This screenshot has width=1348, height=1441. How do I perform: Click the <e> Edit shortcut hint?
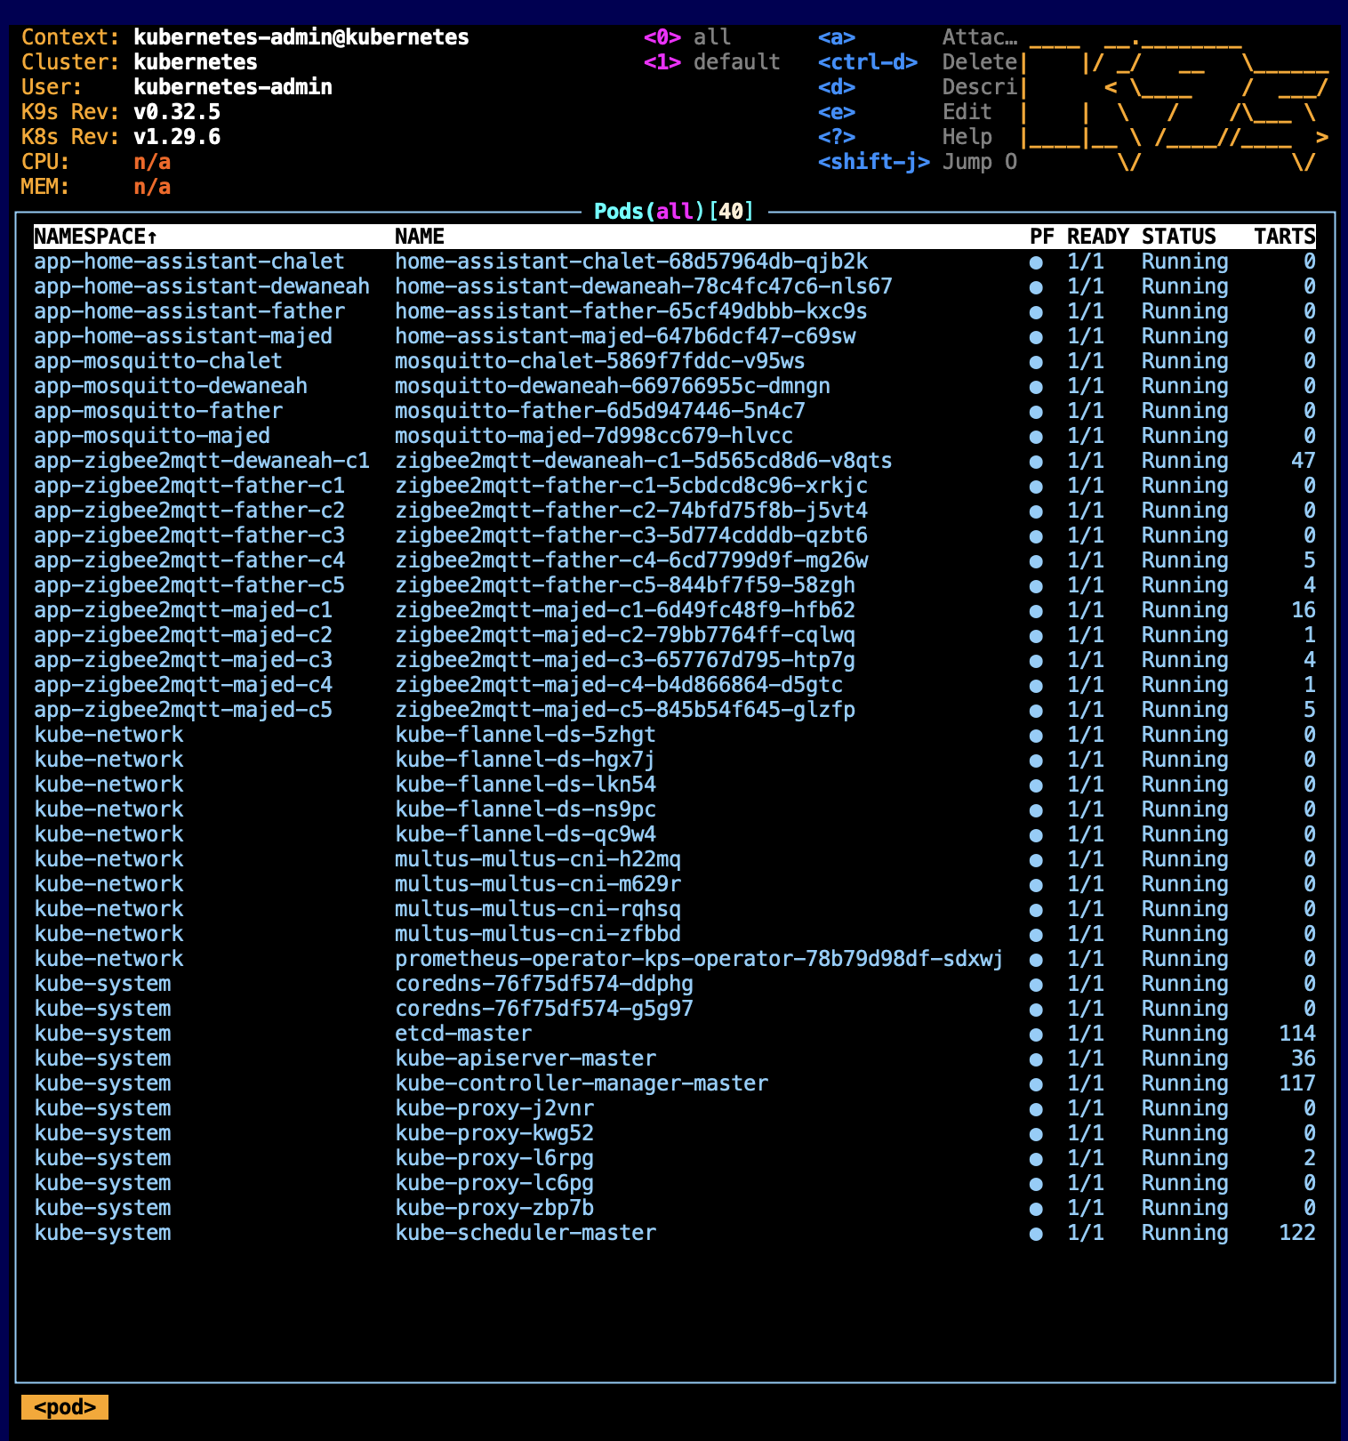(x=904, y=112)
